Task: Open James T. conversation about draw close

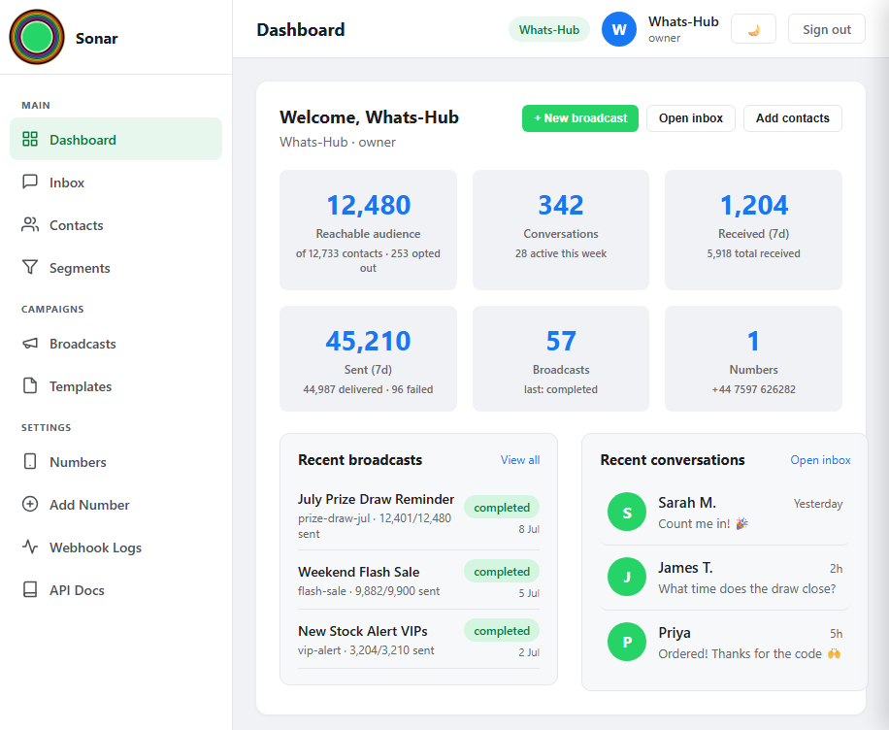Action: click(x=725, y=578)
